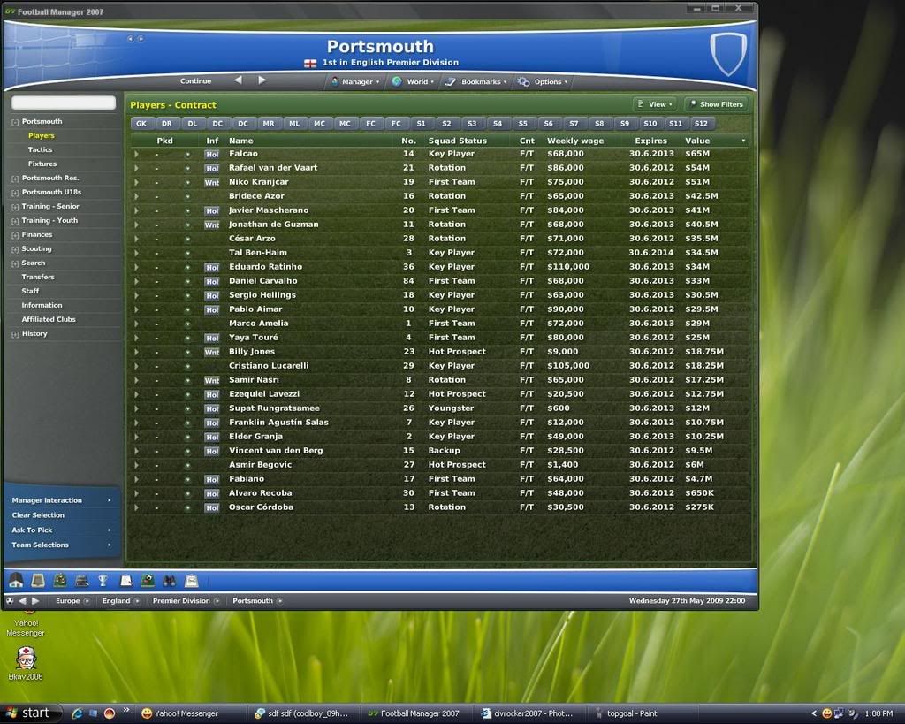The height and width of the screenshot is (724, 905).
Task: Open the Manager dropdown menu
Action: pos(355,81)
